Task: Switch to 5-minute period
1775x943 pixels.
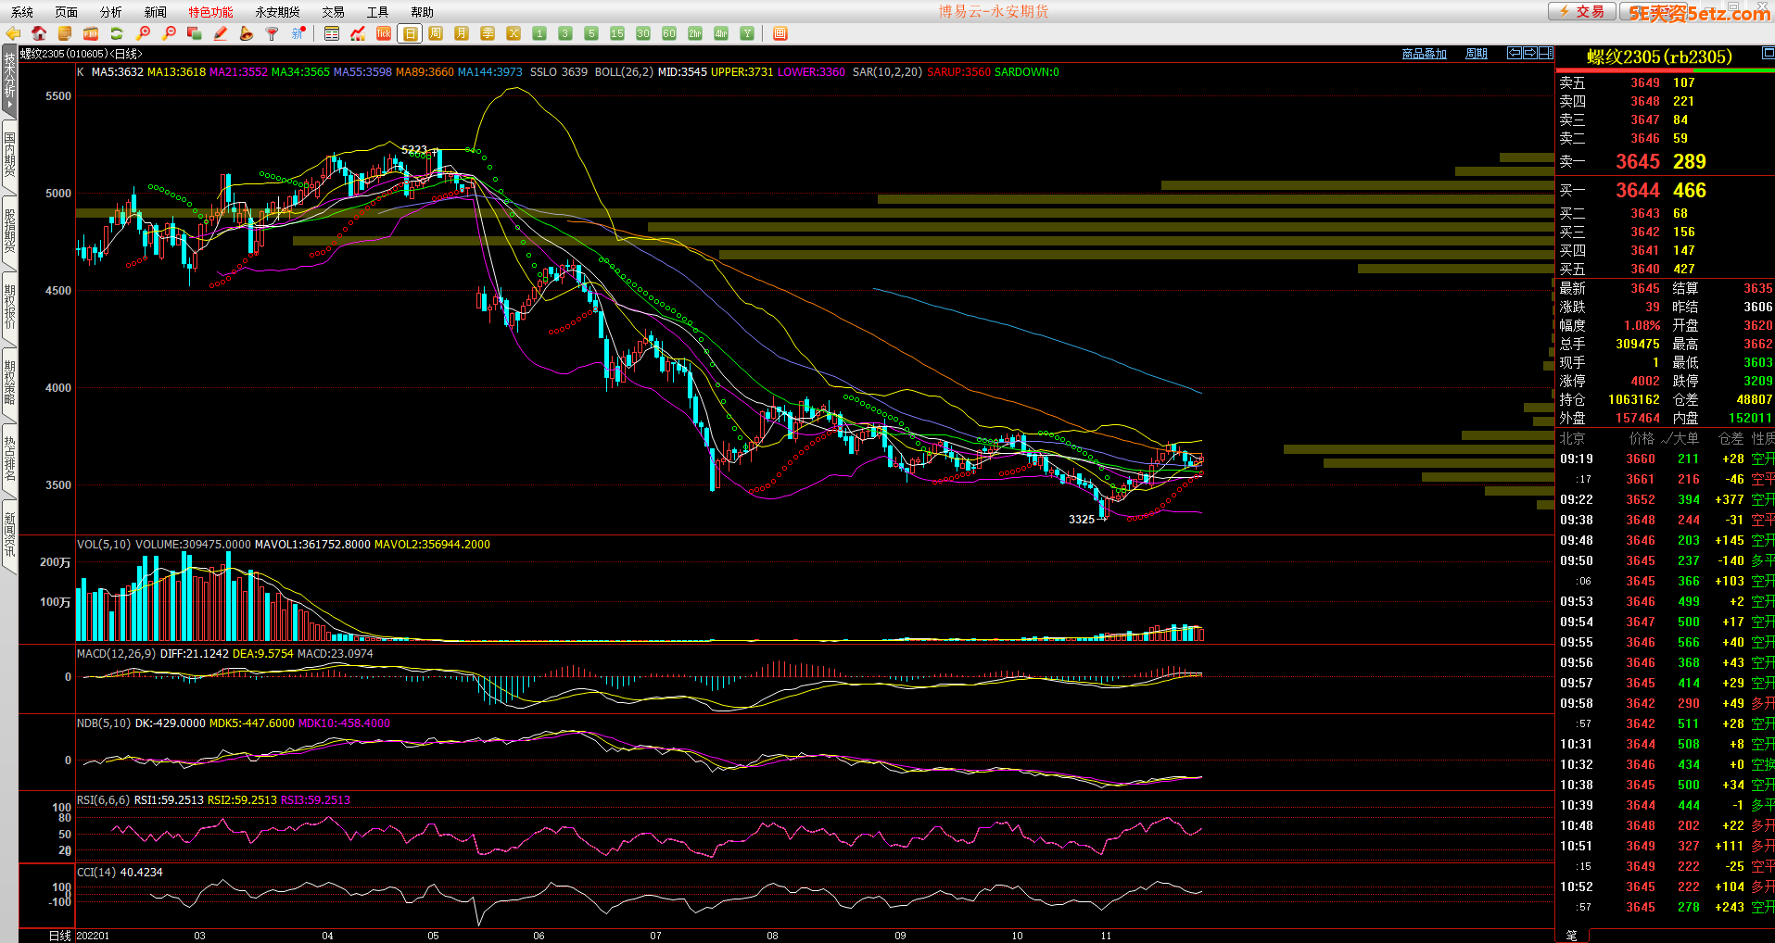Action: point(591,33)
